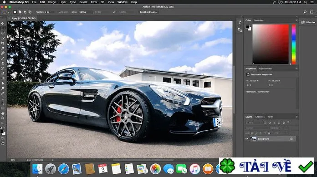Open the layer Fill dropdown
Image resolution: width=317 pixels, height=177 pixels.
(284, 133)
